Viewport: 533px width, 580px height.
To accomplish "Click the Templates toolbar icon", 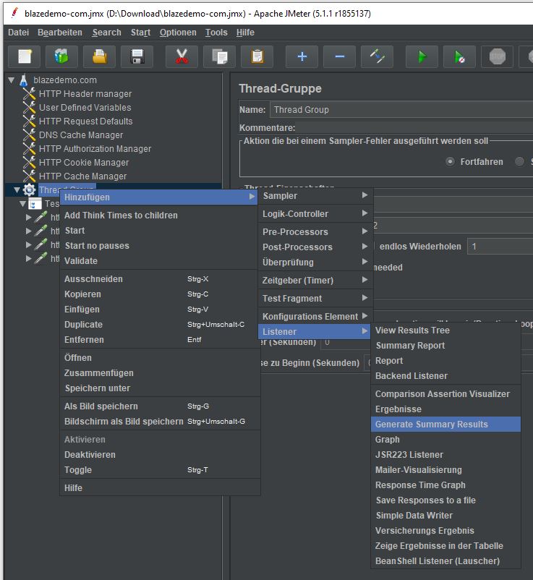I will click(61, 57).
